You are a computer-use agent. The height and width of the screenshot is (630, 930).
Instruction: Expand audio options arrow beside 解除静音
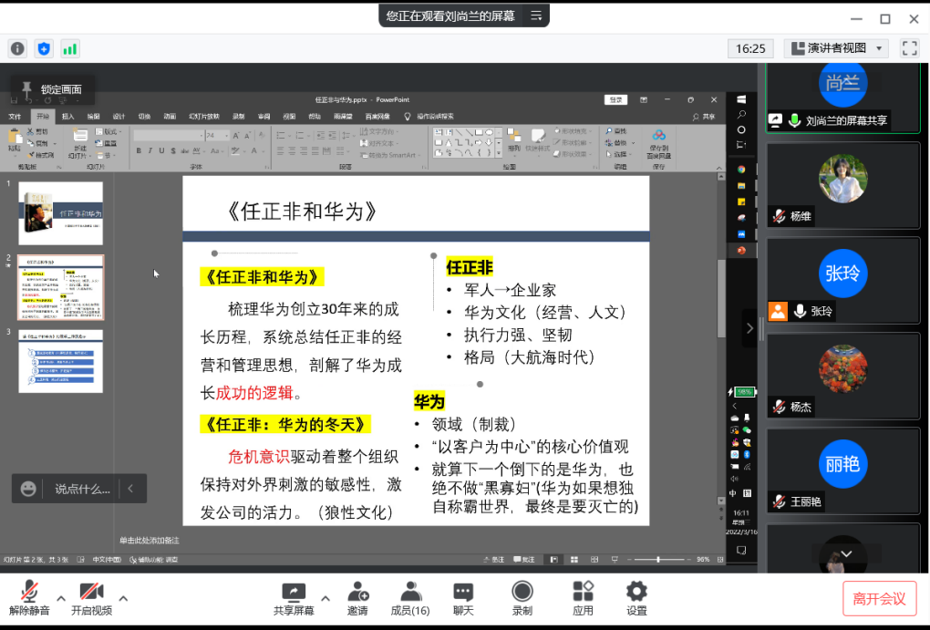(x=61, y=598)
